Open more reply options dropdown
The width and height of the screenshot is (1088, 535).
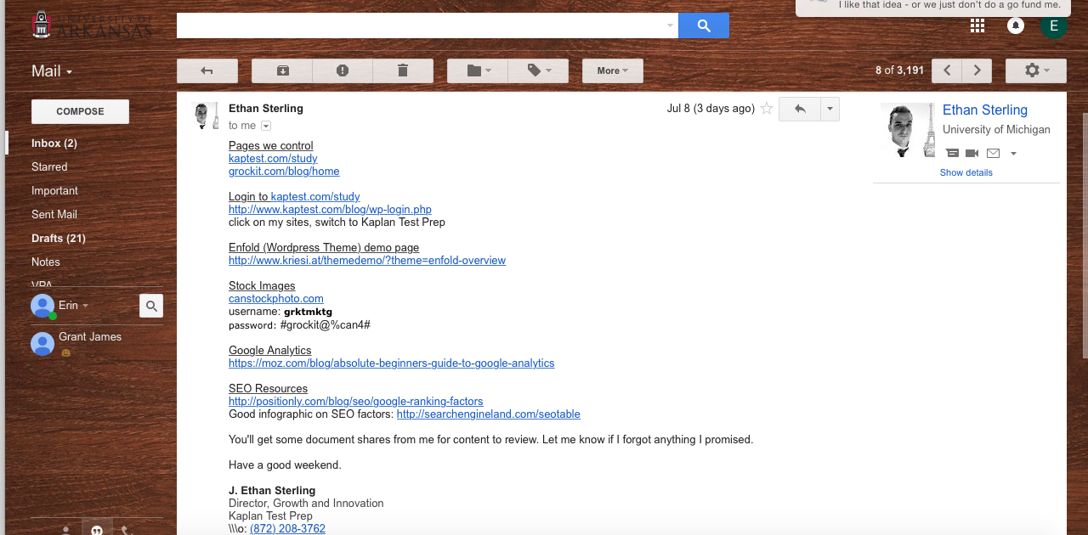click(x=830, y=109)
